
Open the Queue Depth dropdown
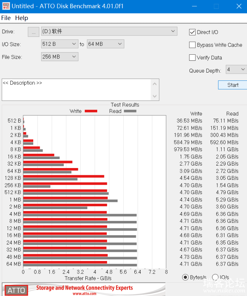[x=236, y=69]
